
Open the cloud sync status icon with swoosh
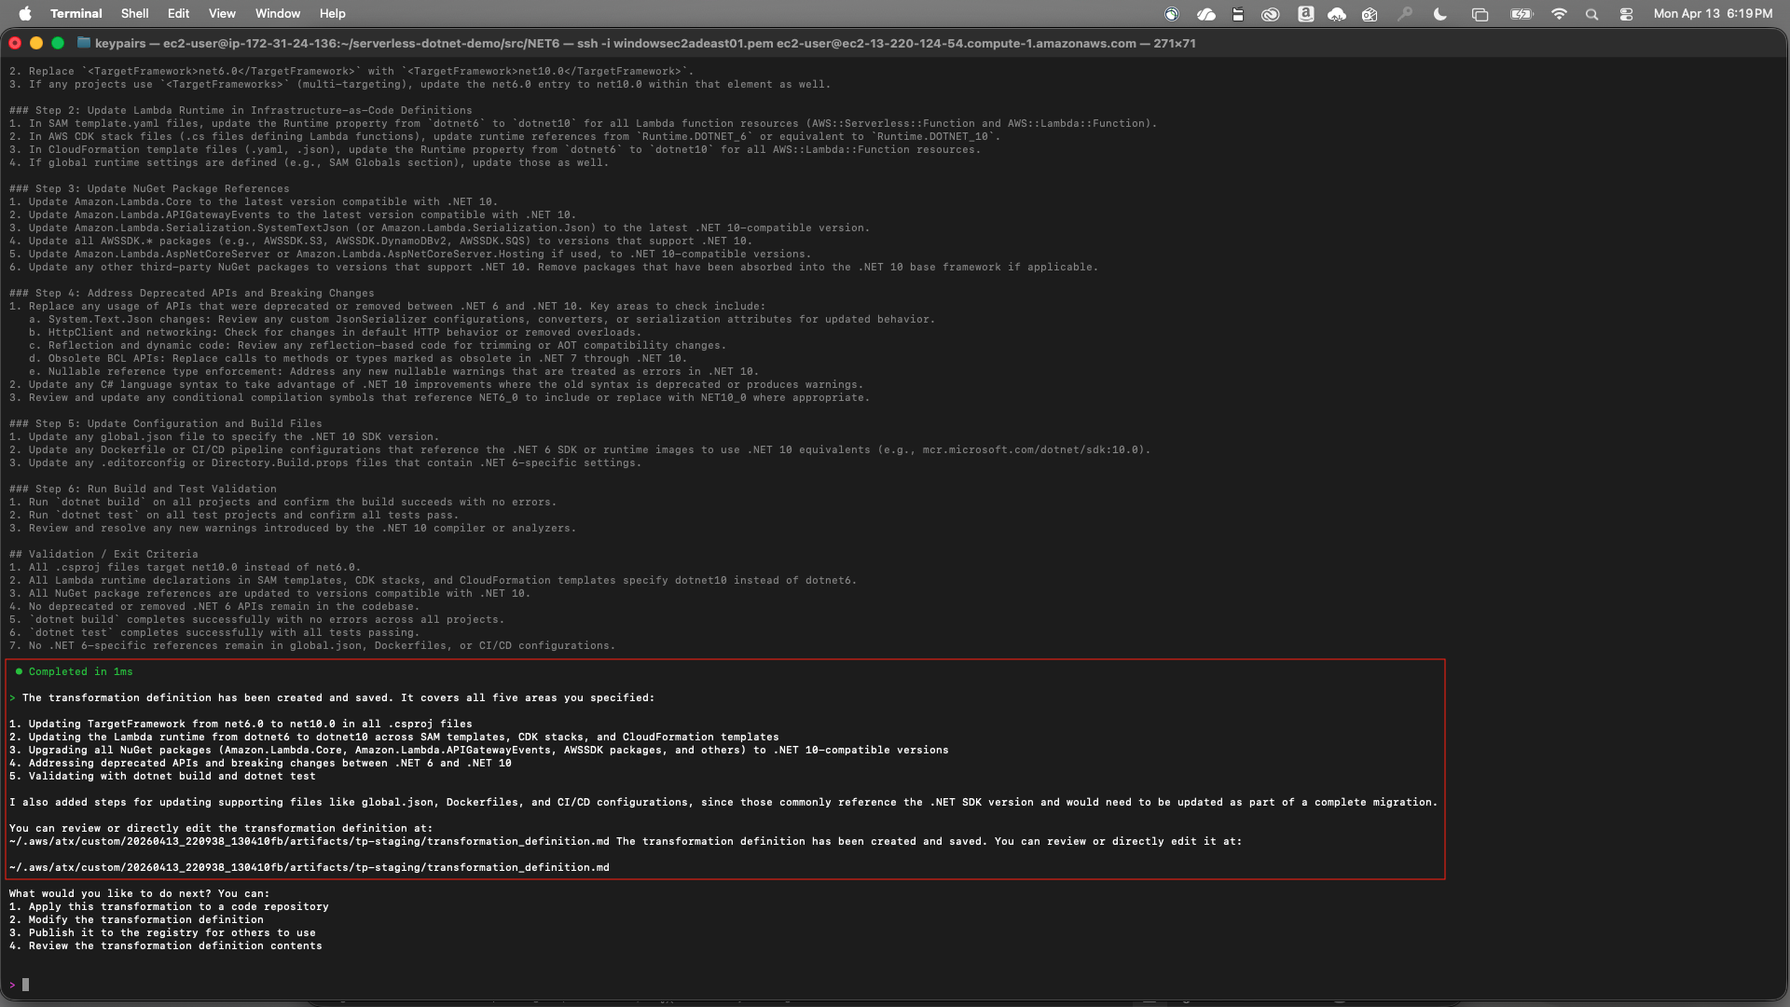pos(1206,14)
